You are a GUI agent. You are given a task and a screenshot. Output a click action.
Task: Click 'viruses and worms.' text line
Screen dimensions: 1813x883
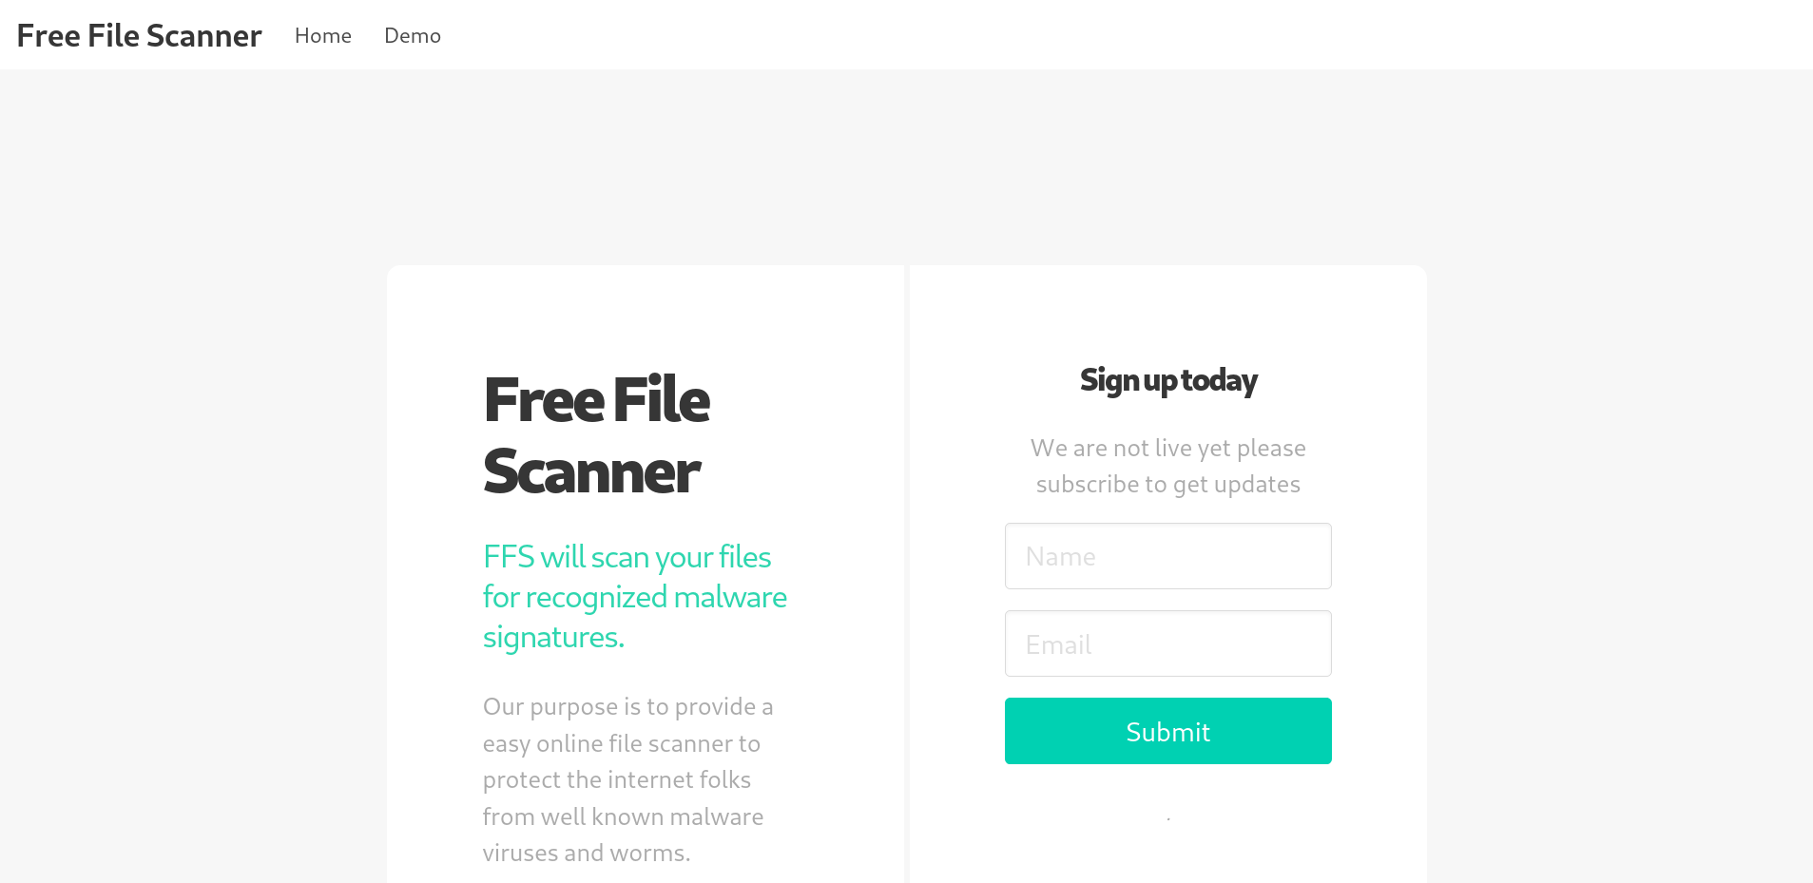586,853
